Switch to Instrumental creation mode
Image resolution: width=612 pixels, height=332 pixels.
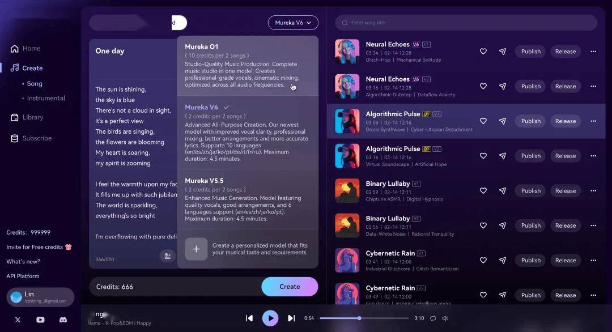[46, 98]
